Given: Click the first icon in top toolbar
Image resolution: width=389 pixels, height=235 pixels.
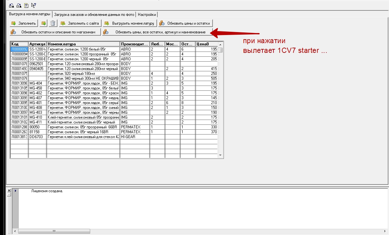Looking at the screenshot, I should [x=12, y=5].
